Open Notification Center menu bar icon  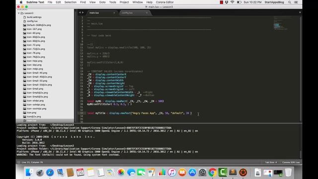[296, 2]
